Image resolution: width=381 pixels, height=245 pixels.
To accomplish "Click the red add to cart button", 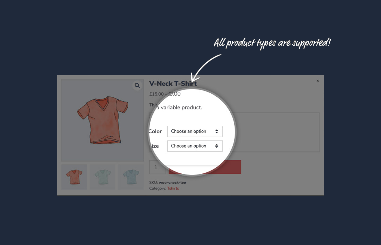I will point(205,167).
